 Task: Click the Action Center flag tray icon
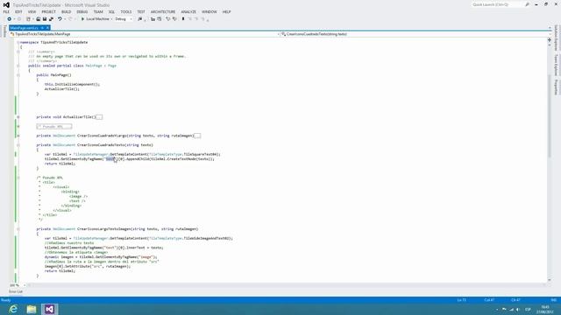[504, 309]
